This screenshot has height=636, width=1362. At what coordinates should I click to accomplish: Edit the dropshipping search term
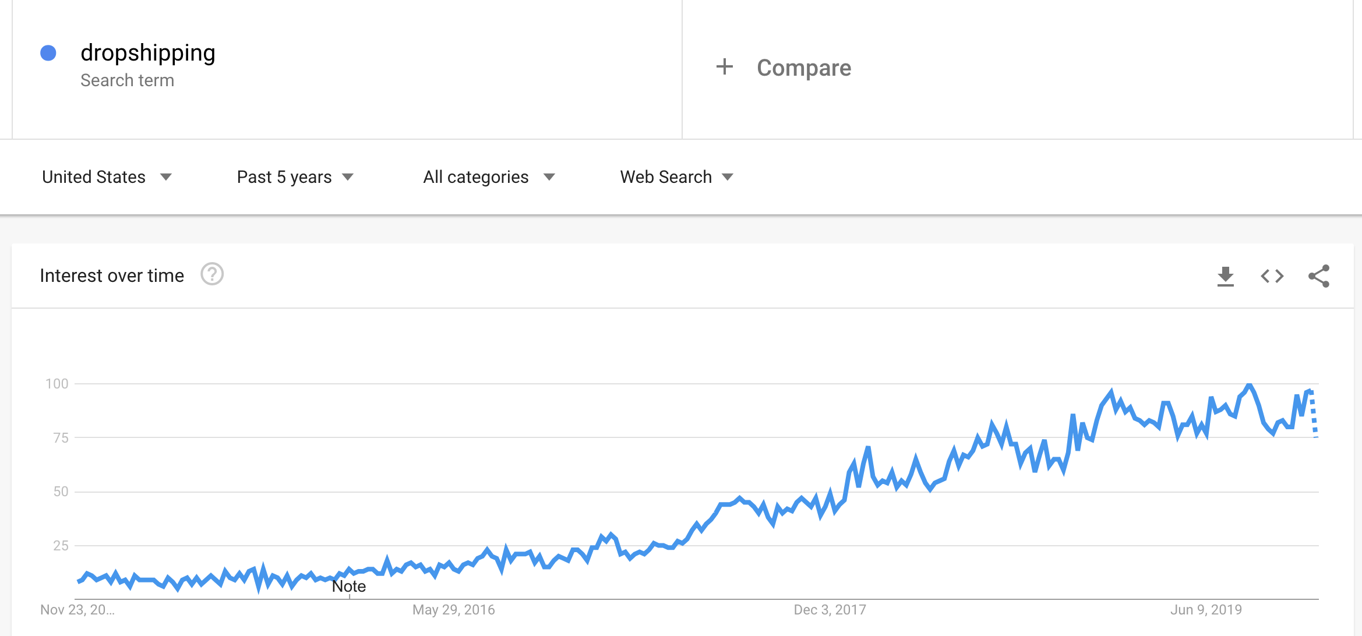(x=148, y=53)
